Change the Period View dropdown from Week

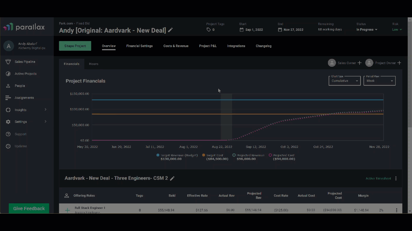(x=379, y=81)
